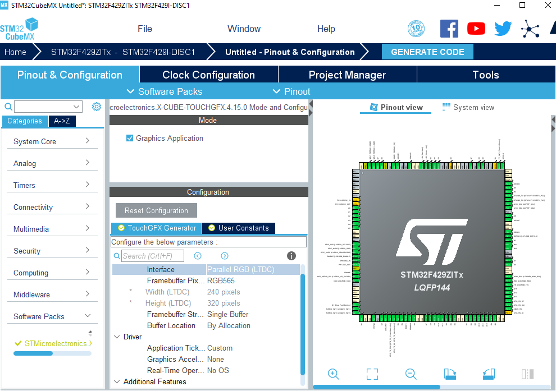Screen dimensions: 556x391
Task: Click the parameter search magnifier icon
Action: 117,256
